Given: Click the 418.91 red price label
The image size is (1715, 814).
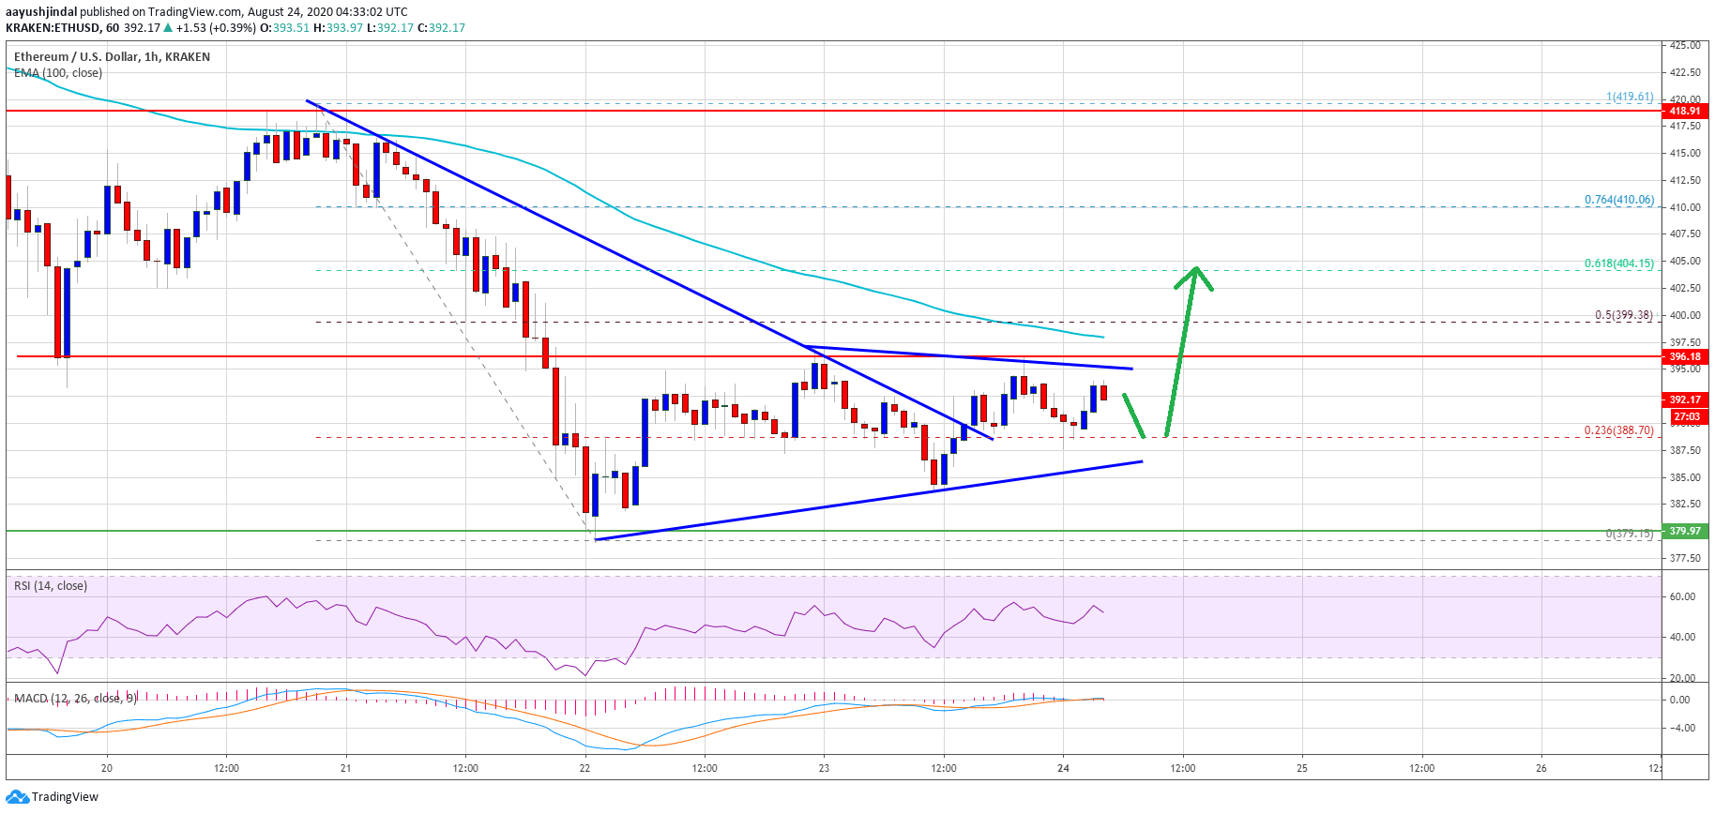Looking at the screenshot, I should tap(1685, 111).
